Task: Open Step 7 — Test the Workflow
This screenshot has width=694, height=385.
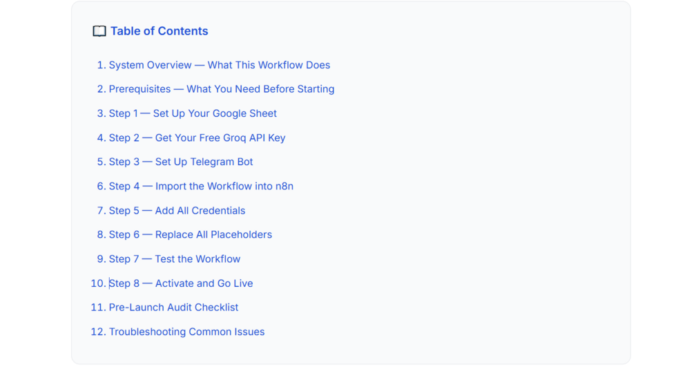Action: (175, 259)
